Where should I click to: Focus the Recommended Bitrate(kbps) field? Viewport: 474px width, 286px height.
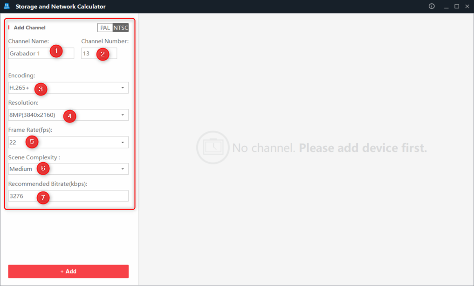[69, 196]
